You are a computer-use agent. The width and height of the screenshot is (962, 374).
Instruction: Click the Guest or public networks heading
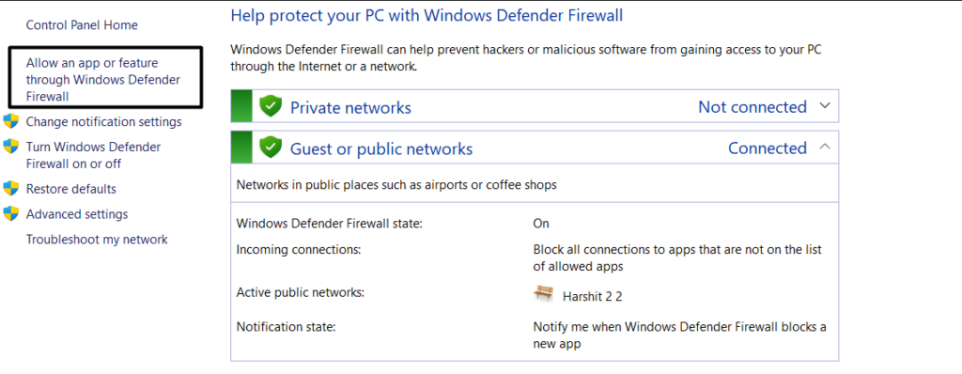(381, 148)
